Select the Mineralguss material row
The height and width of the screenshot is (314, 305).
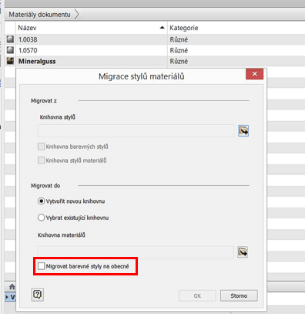tap(155, 61)
